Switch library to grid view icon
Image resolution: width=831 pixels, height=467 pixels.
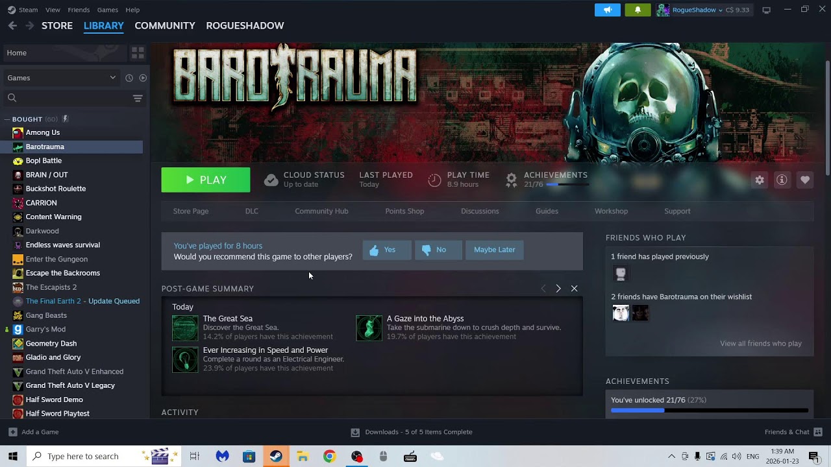click(x=138, y=53)
